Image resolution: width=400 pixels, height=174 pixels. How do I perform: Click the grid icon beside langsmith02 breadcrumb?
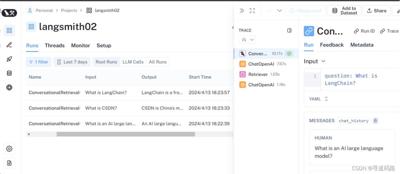[89, 10]
